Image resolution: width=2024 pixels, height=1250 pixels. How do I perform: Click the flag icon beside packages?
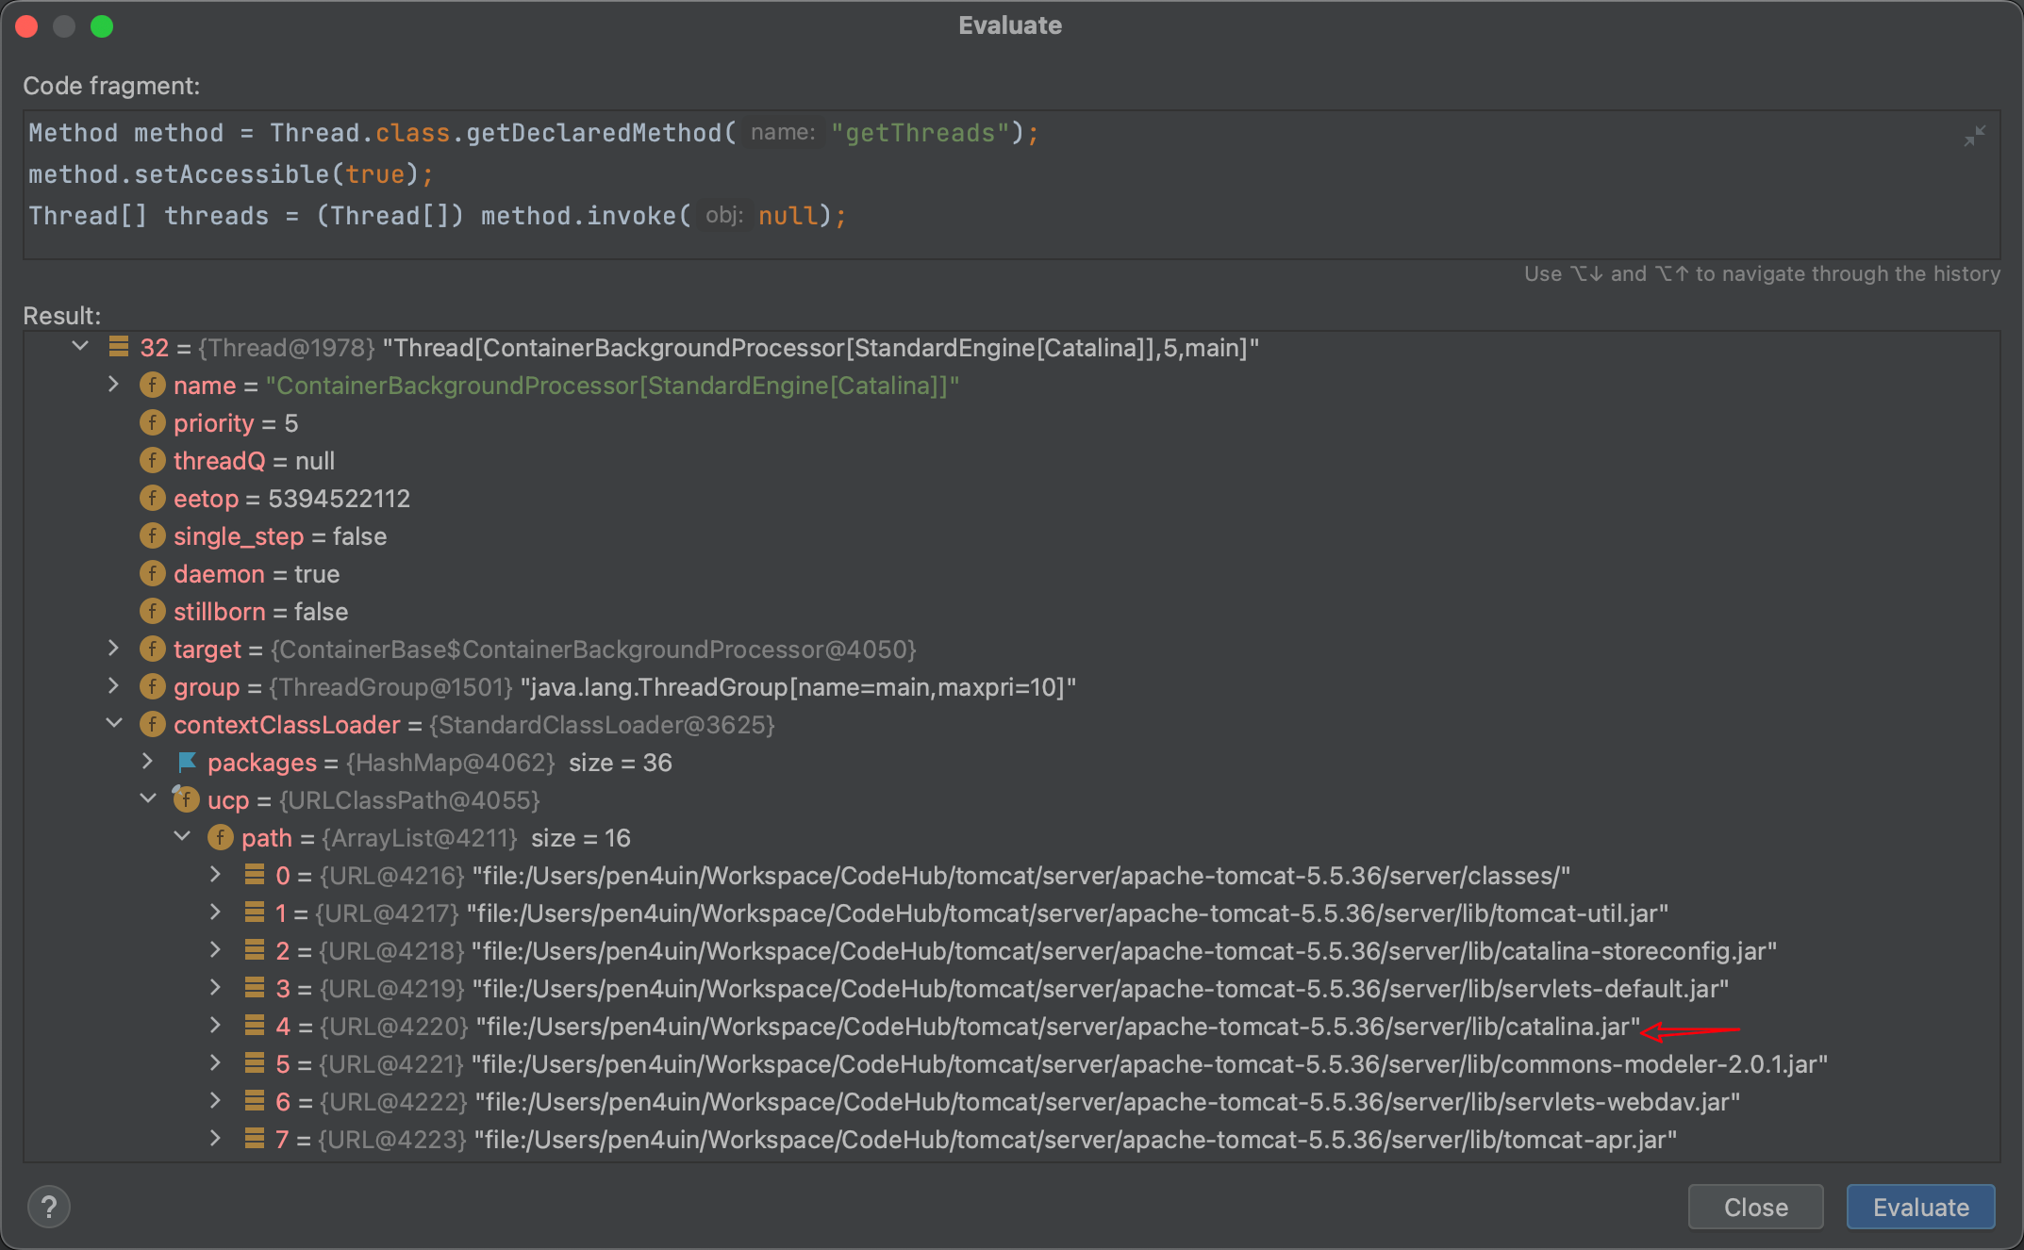(x=187, y=762)
